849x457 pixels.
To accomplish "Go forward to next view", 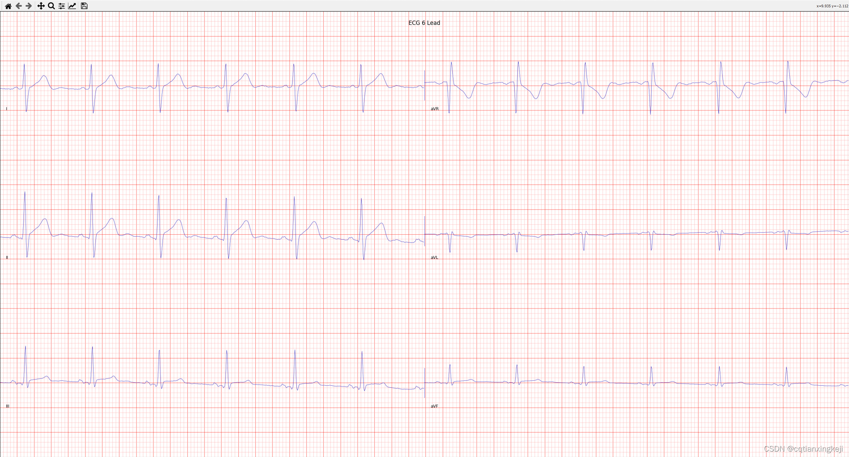I will (29, 6).
